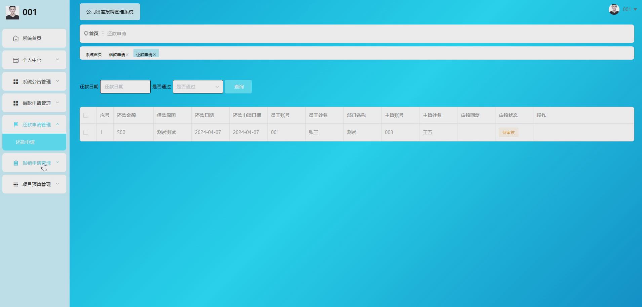Click the heart icon next to 首页 breadcrumb
Viewport: 642px width, 307px height.
(86, 34)
